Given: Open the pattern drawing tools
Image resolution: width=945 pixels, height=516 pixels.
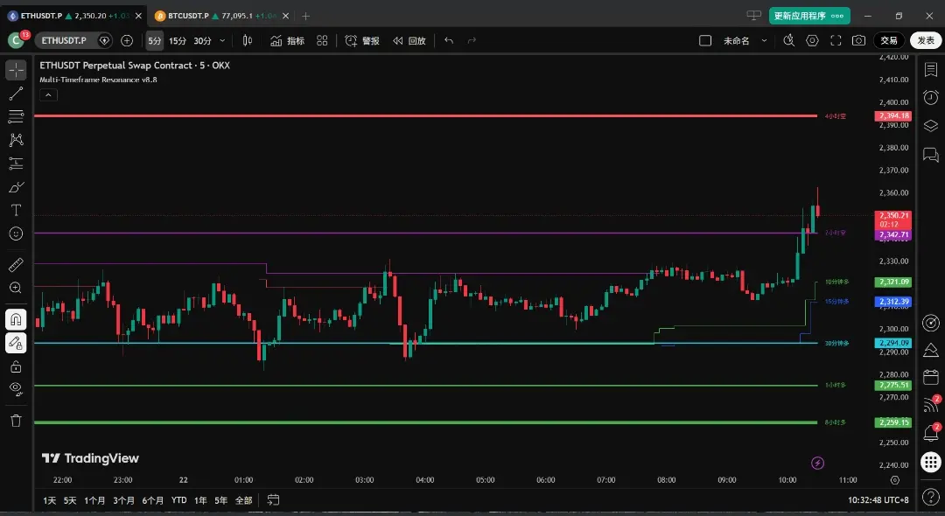Looking at the screenshot, I should [x=17, y=140].
